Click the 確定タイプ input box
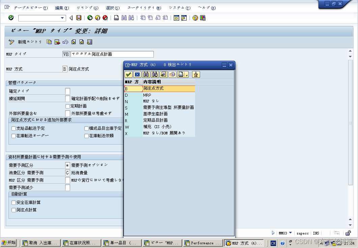The height and width of the screenshot is (248, 358). click(67, 91)
